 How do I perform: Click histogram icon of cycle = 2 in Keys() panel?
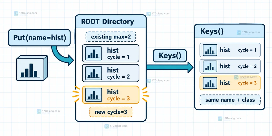tap(210, 66)
